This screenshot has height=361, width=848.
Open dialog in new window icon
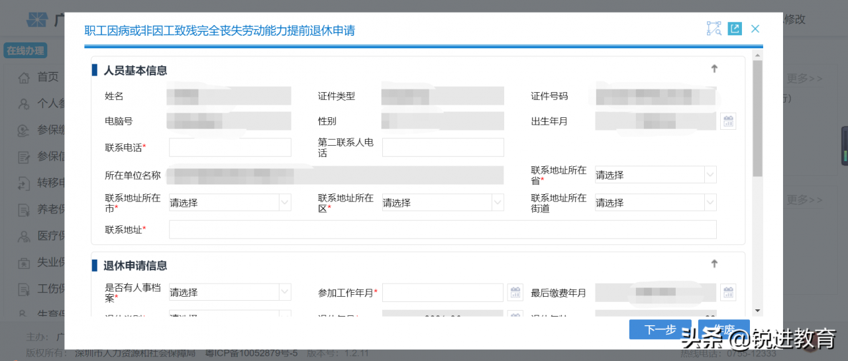[x=735, y=28]
